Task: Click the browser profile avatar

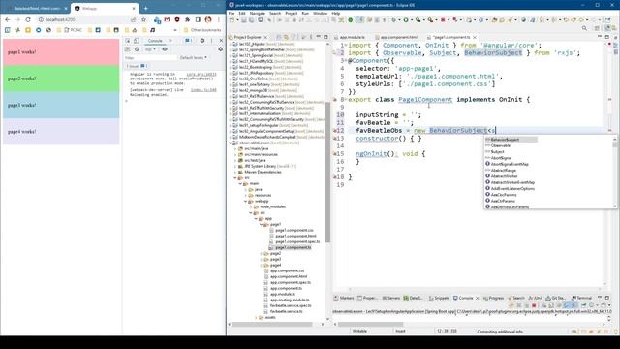Action: [x=208, y=19]
